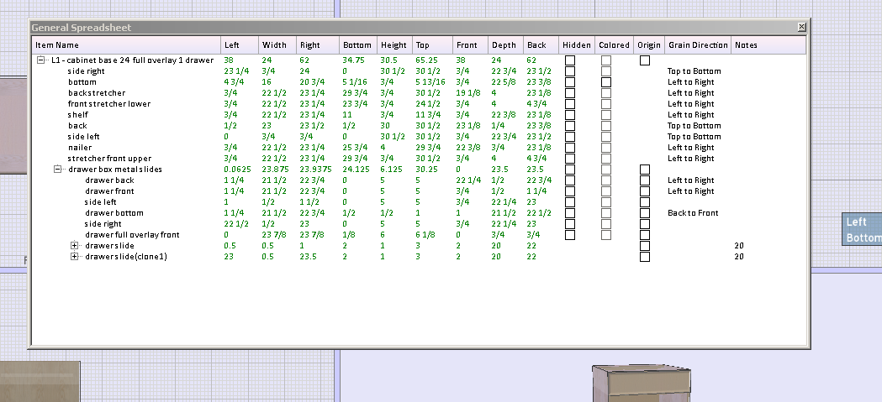
Task: Tick the Origin checkbox for drawer bottom
Action: point(645,213)
